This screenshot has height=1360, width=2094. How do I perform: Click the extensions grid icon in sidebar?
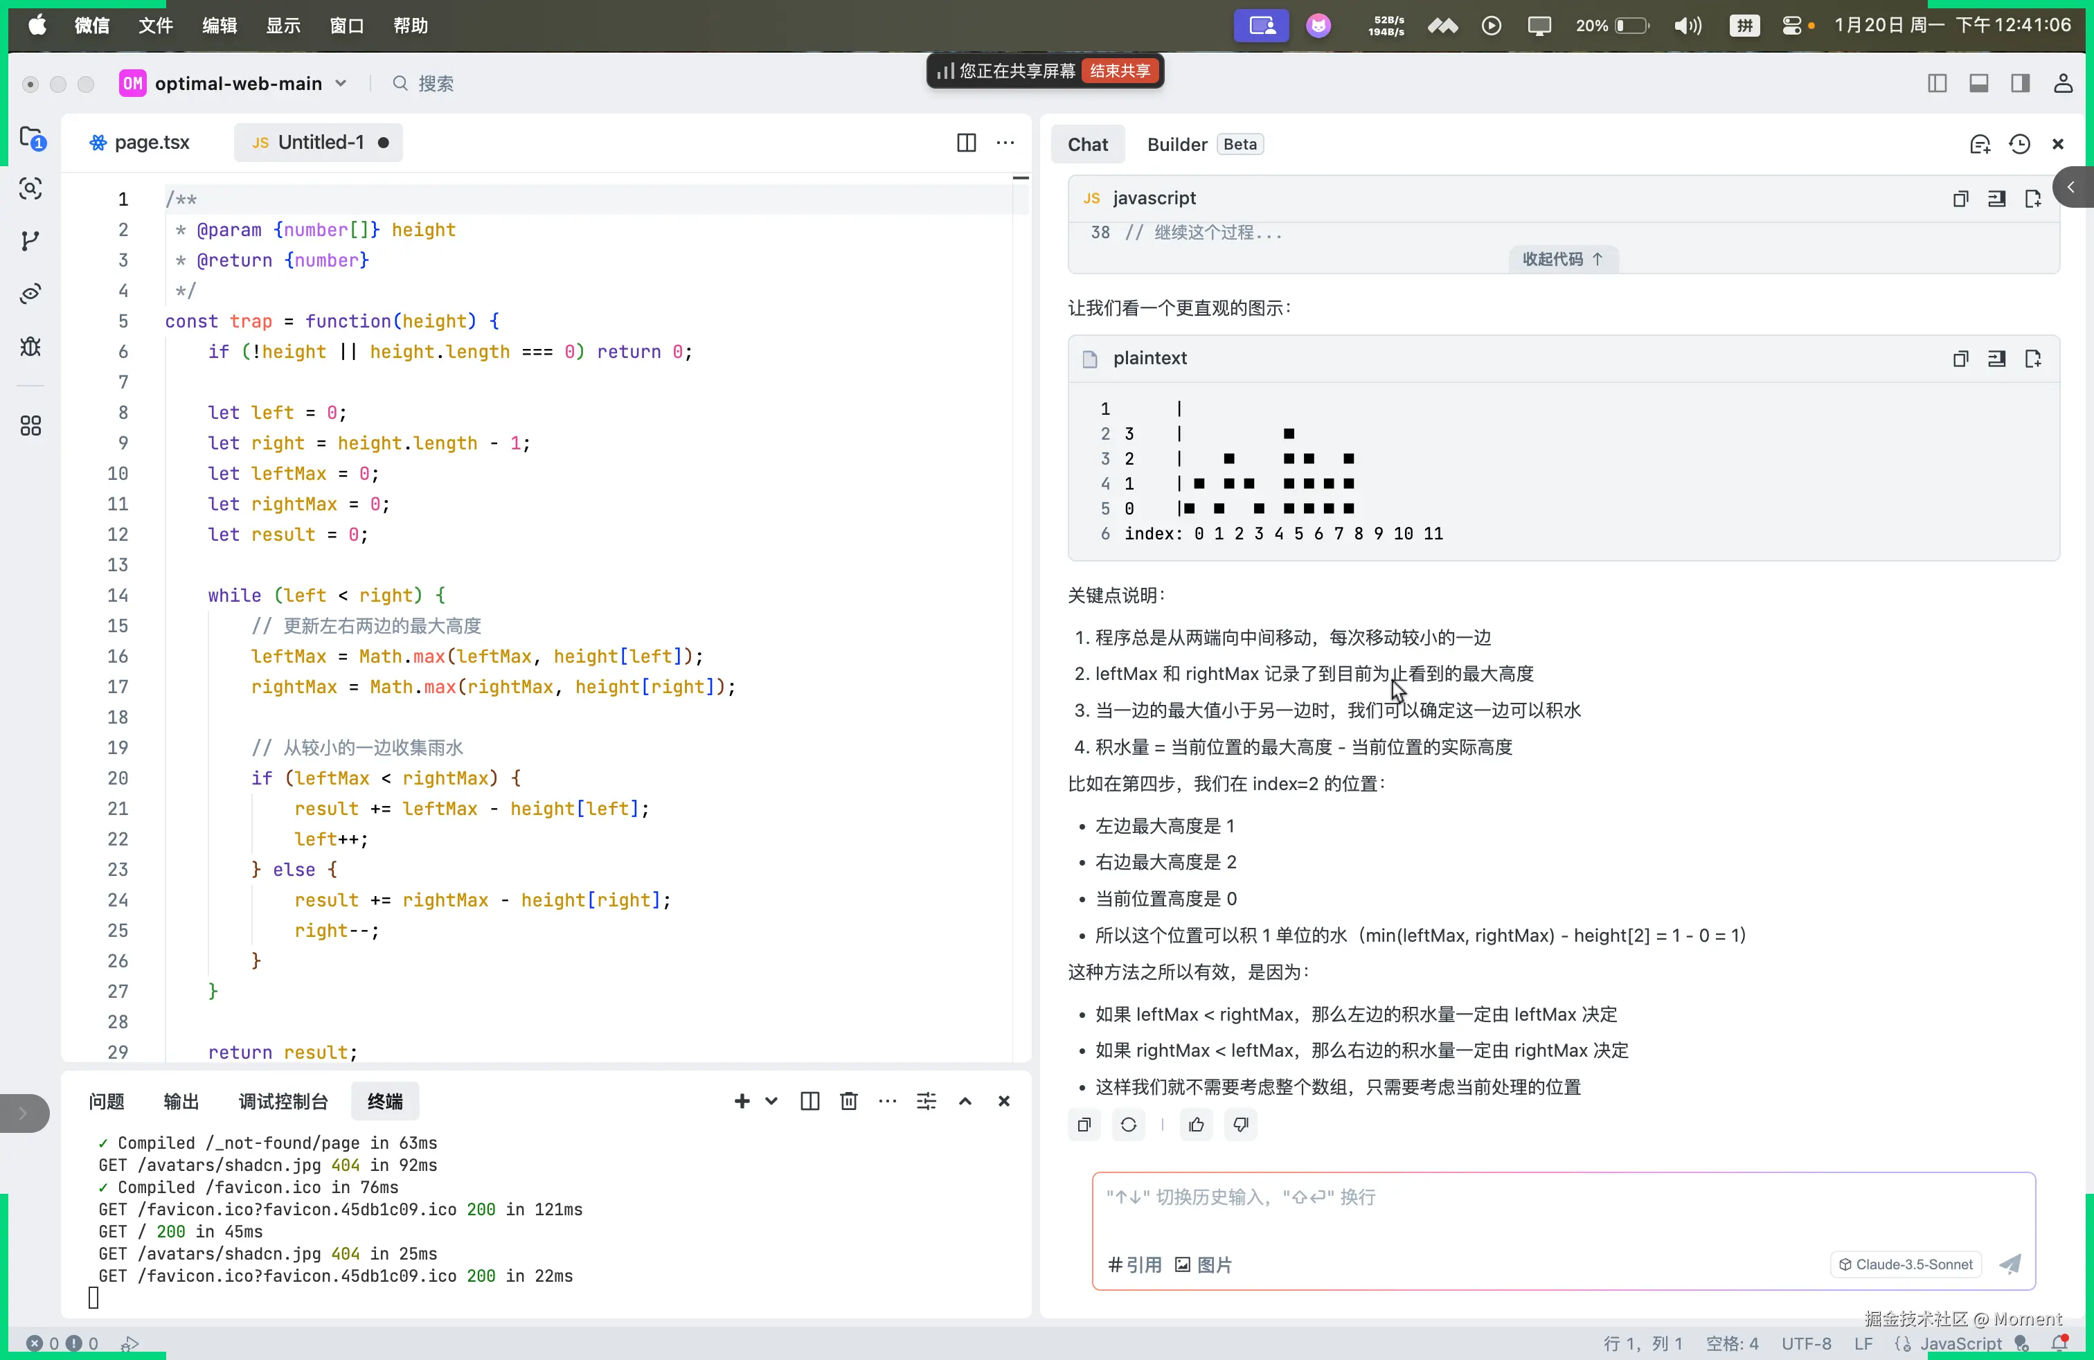click(x=30, y=426)
